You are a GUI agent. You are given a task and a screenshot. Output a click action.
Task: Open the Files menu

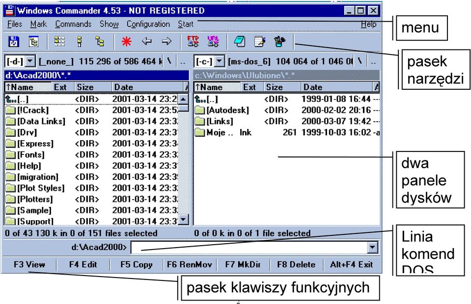click(x=15, y=24)
